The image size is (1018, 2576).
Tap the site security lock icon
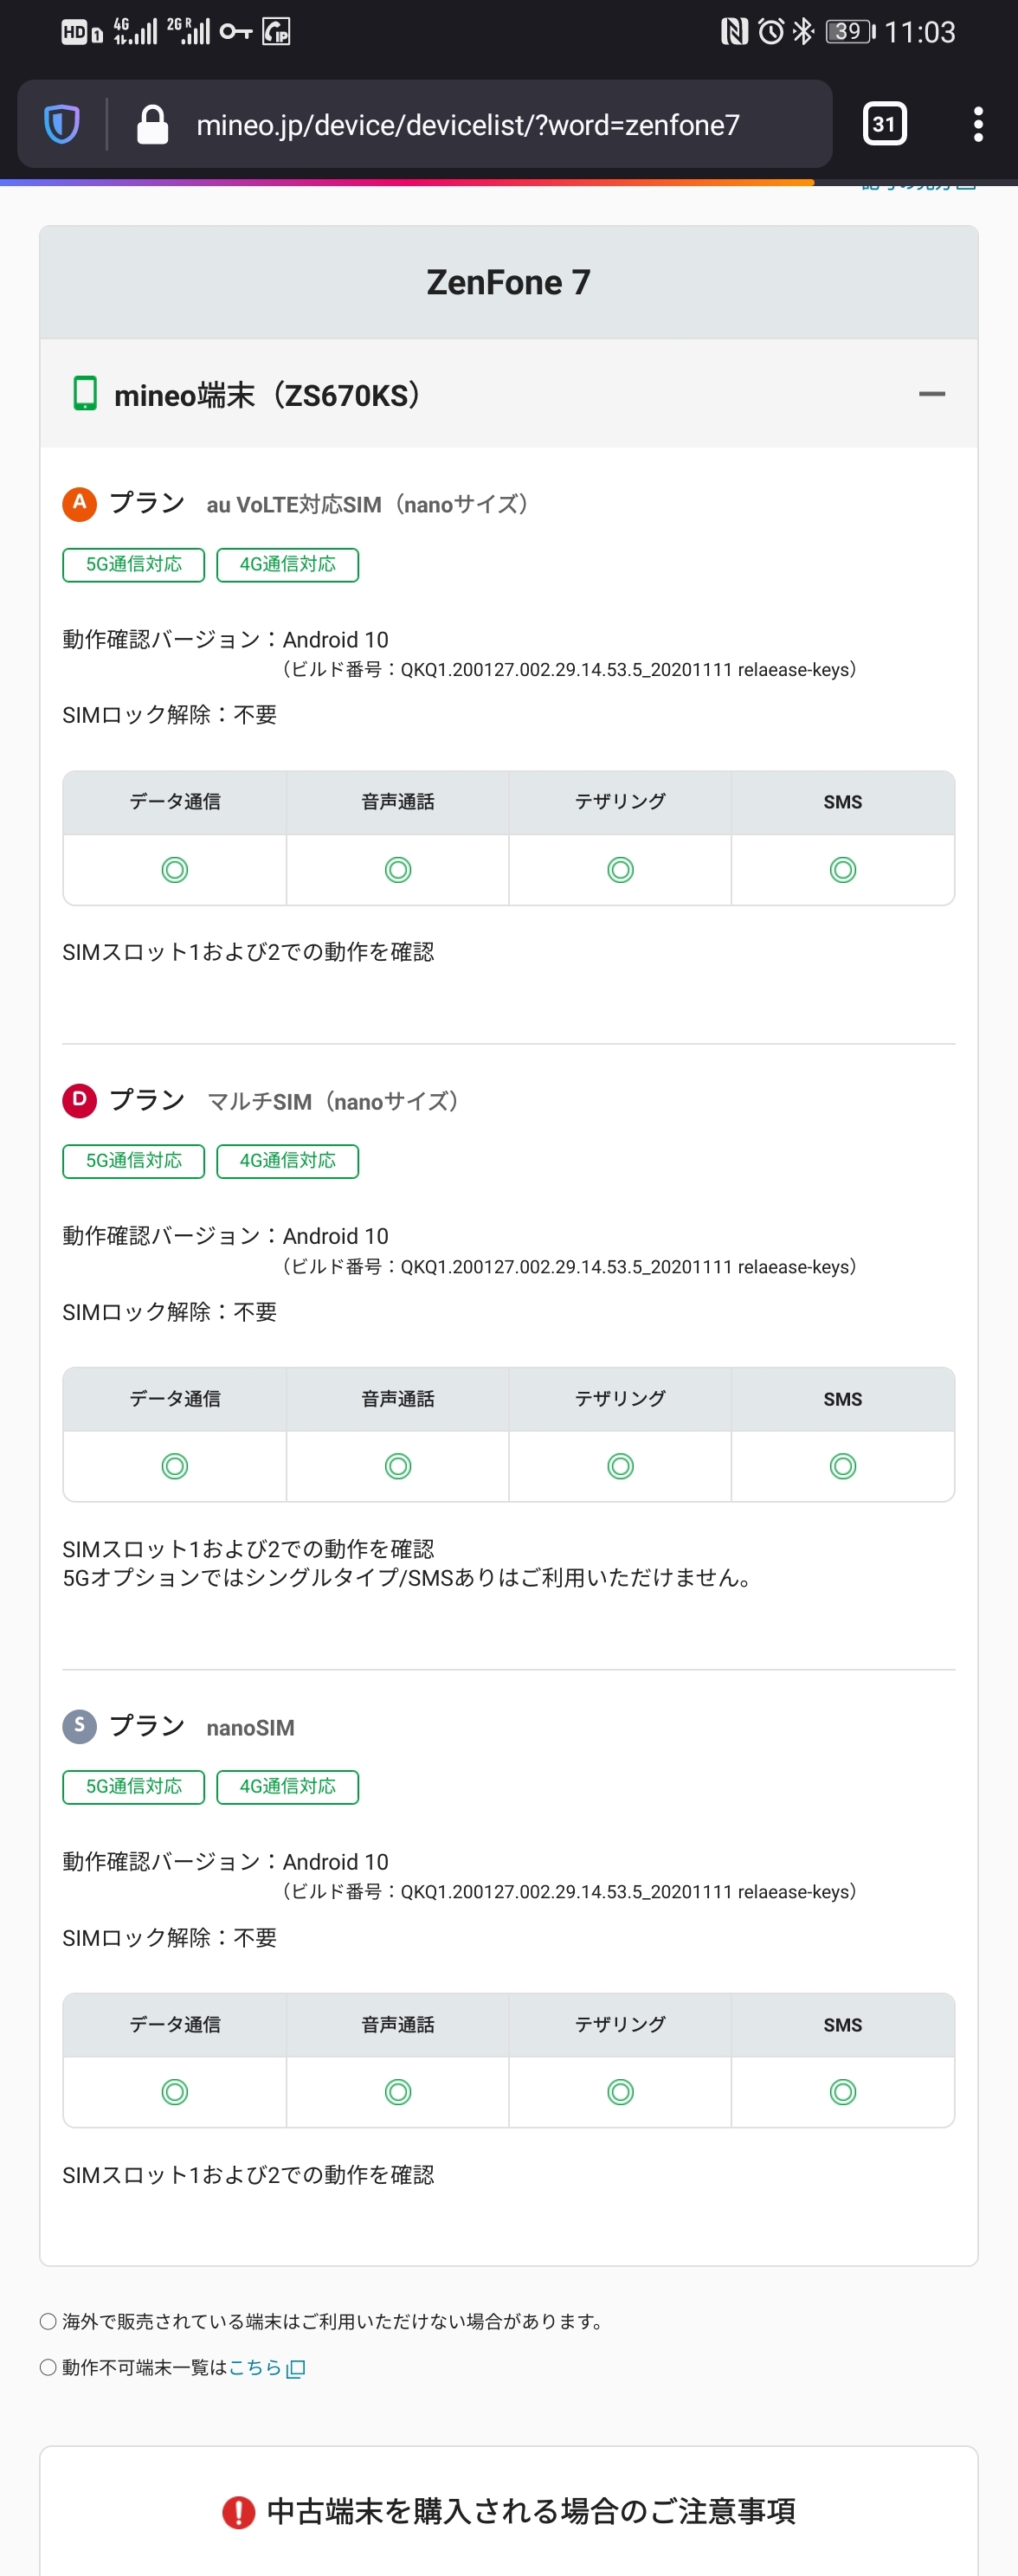(152, 125)
